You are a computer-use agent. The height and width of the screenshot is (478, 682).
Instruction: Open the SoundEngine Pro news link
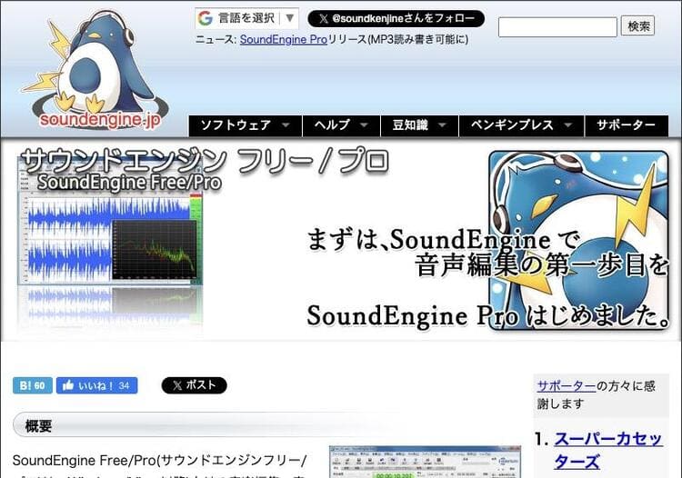coord(283,40)
